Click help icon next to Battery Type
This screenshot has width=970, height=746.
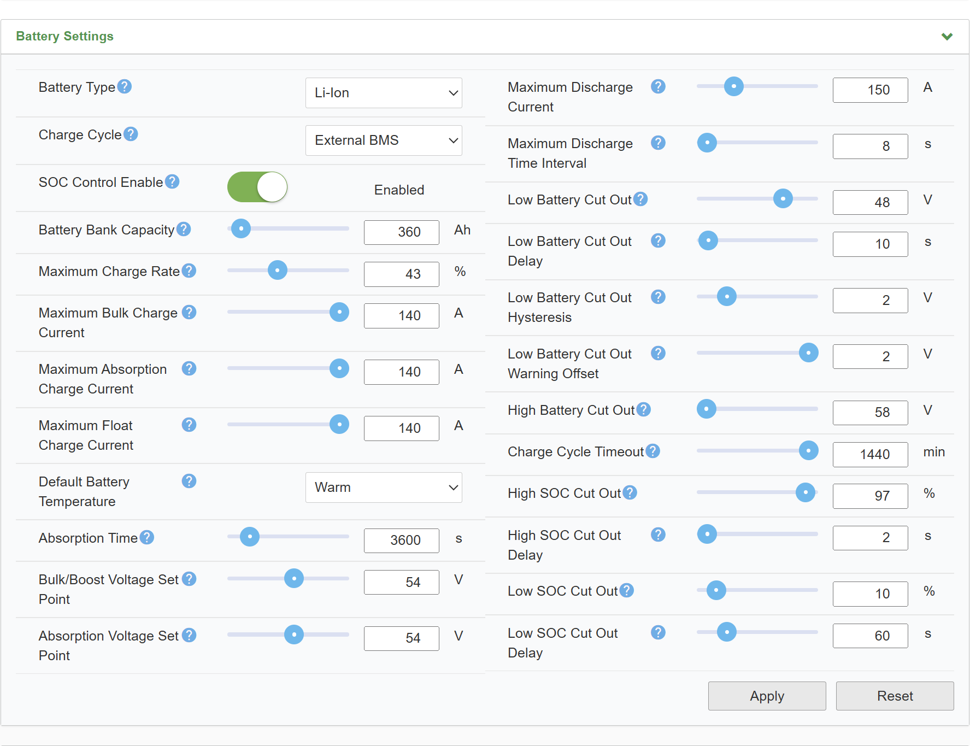[125, 87]
